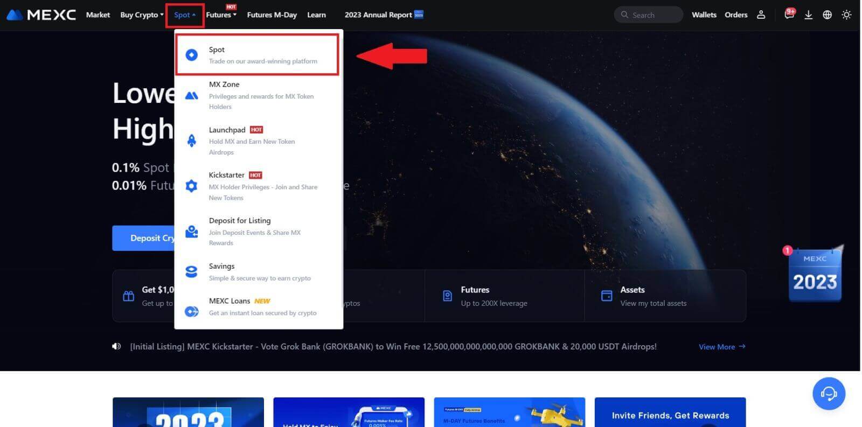Screen dimensions: 862x427
Task: Open the notifications message icon
Action: [789, 15]
